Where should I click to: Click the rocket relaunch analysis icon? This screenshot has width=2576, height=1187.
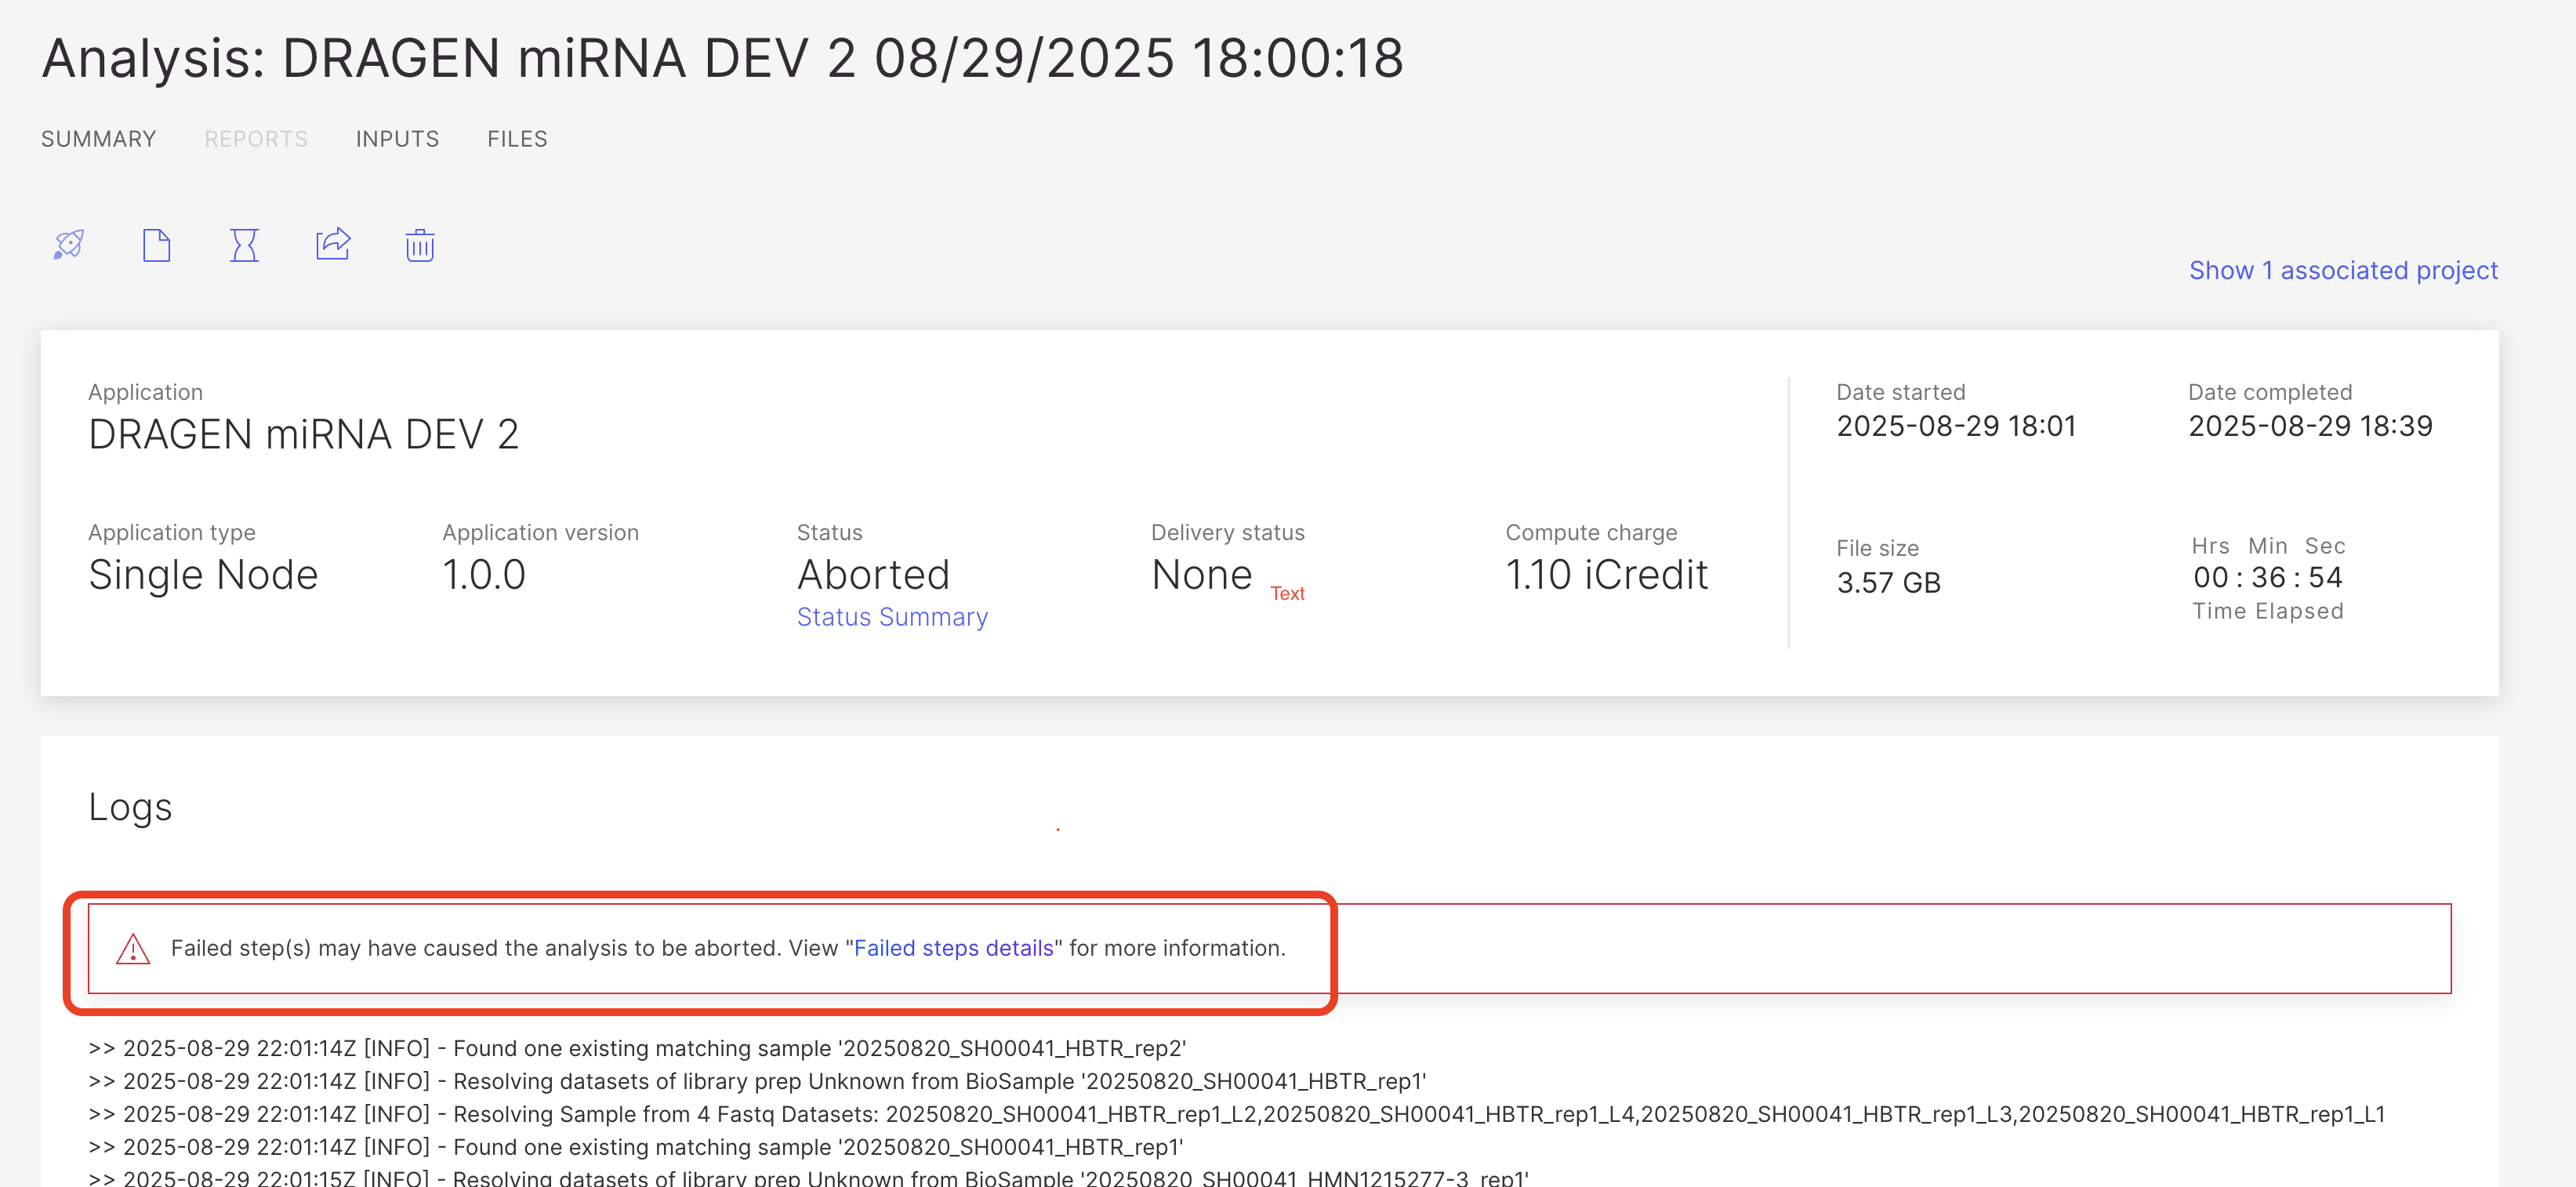[69, 244]
